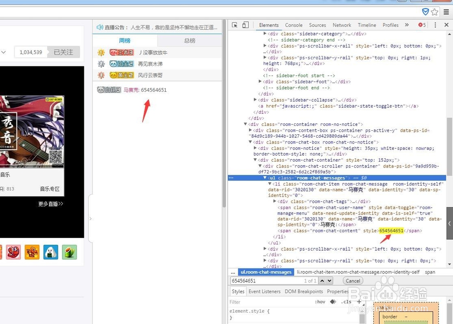Open the 更多直播>> more streams link

tap(51, 204)
